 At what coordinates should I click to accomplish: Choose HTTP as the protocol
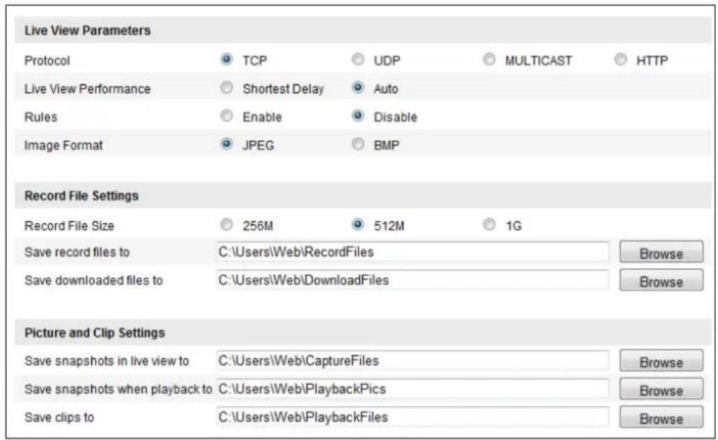[621, 60]
